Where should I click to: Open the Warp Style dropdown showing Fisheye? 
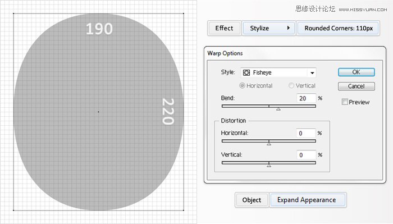(x=278, y=72)
